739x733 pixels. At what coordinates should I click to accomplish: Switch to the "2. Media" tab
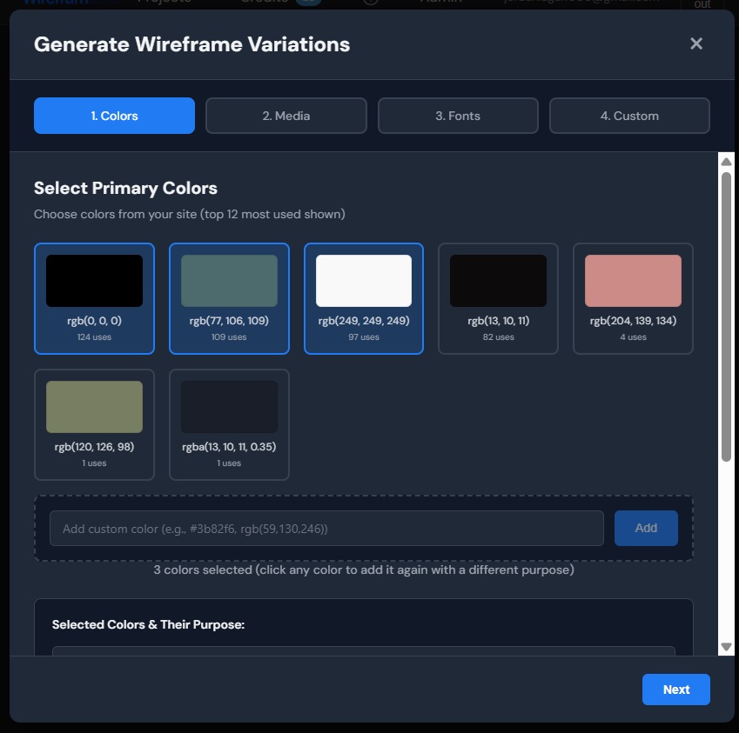(x=286, y=115)
